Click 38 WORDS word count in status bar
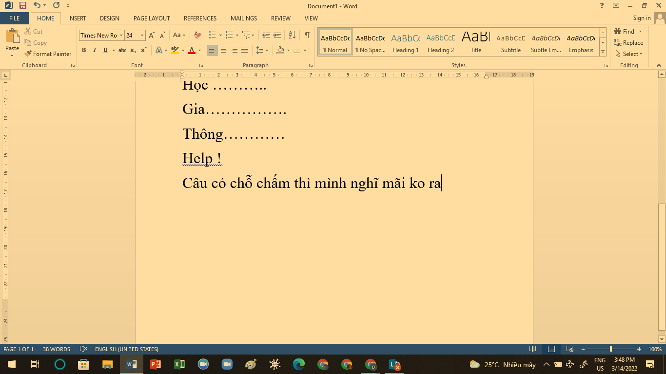The width and height of the screenshot is (666, 374). 57,349
